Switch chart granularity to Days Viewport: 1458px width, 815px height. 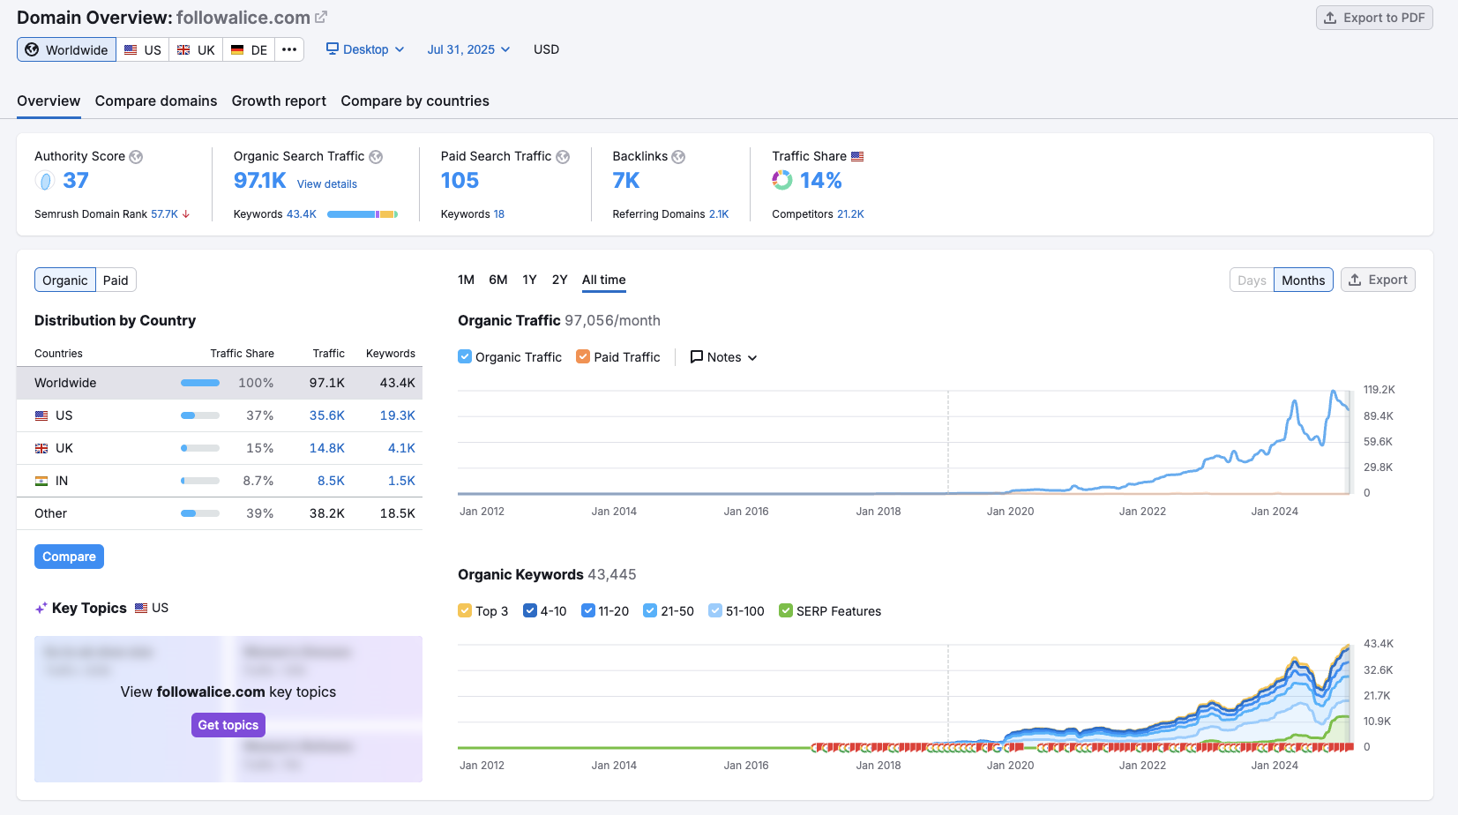click(1252, 280)
